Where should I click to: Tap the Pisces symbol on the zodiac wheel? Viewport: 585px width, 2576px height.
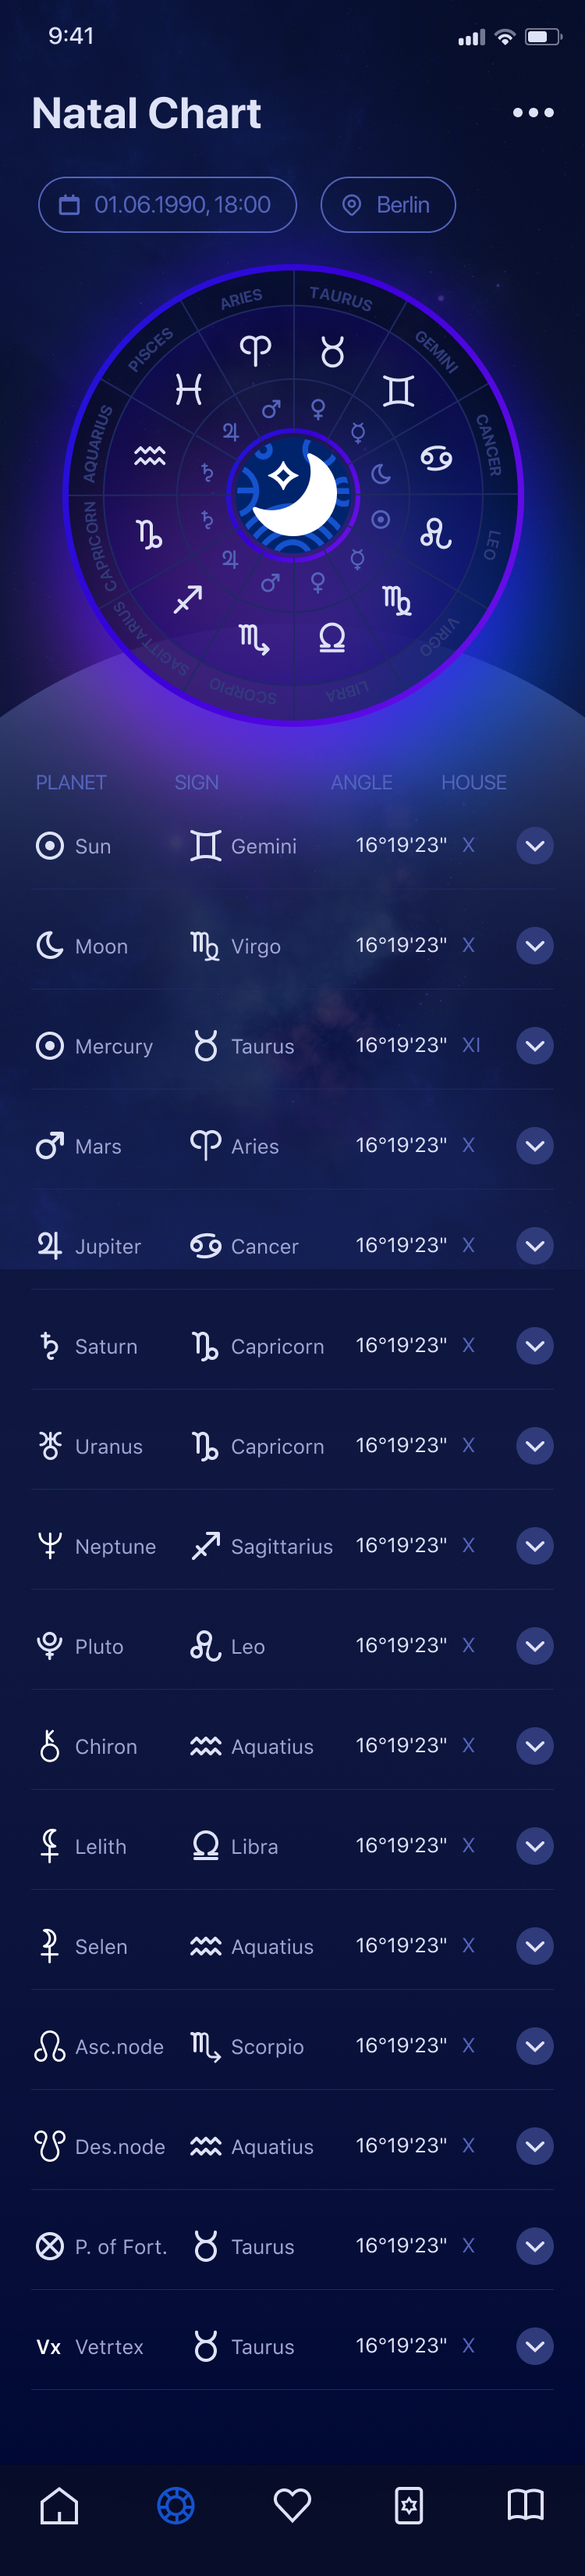189,389
